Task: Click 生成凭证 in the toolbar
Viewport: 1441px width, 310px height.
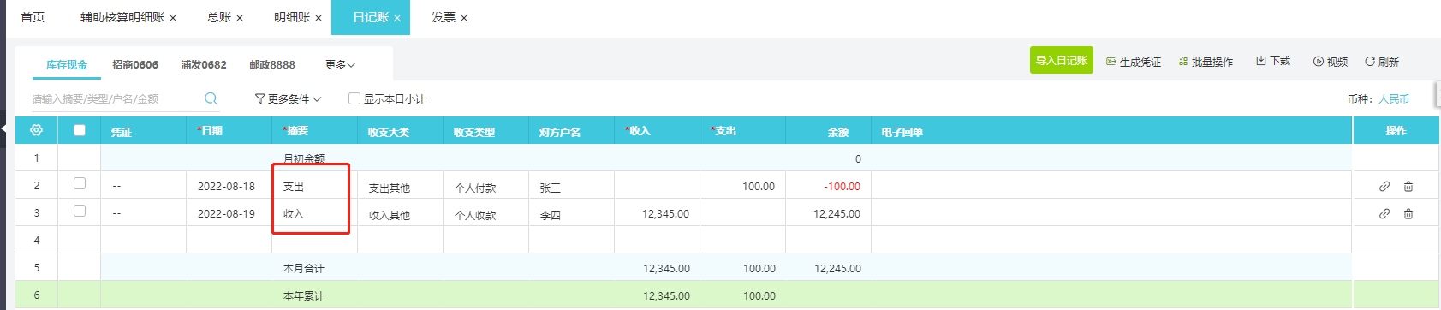Action: coord(1134,62)
